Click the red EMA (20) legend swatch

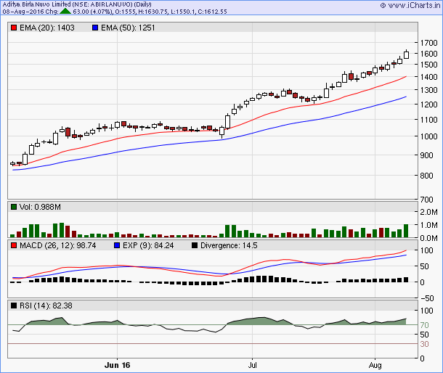[x=14, y=28]
